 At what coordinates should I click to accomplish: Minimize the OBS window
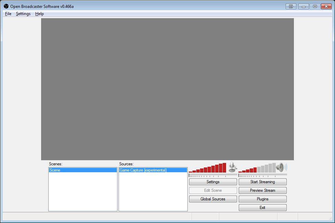[303, 6]
